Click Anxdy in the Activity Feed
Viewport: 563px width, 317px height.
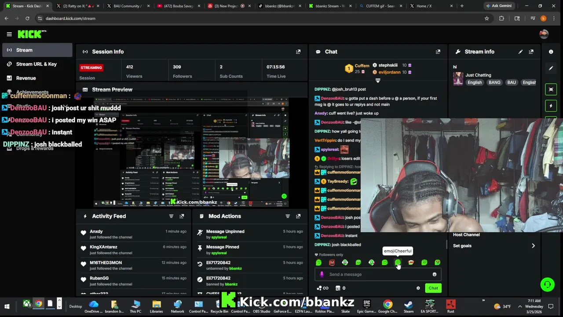pos(96,231)
